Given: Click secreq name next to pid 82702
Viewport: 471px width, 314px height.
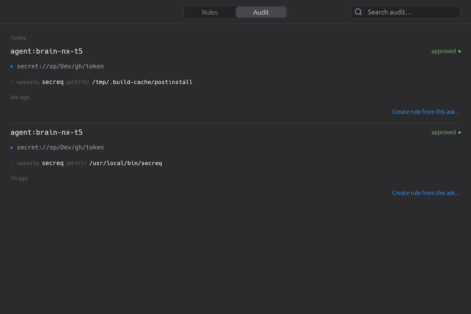Looking at the screenshot, I should point(53,82).
